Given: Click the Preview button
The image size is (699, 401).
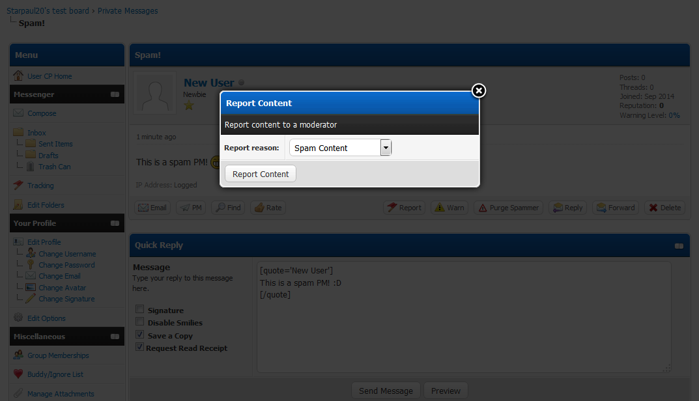Looking at the screenshot, I should [x=446, y=391].
